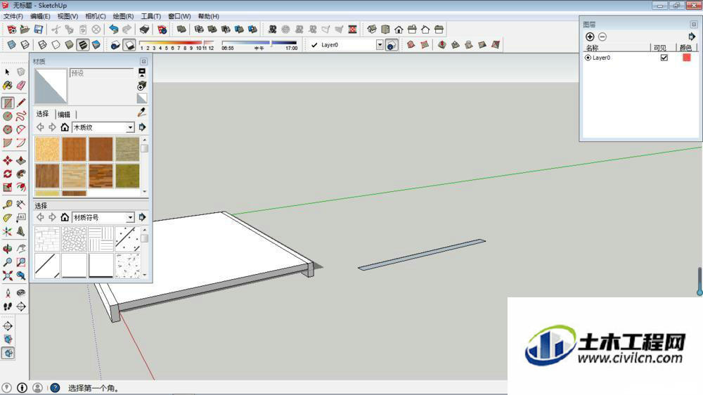Toggle monochrome face style
Screen dimensions: 703x395
(96, 45)
